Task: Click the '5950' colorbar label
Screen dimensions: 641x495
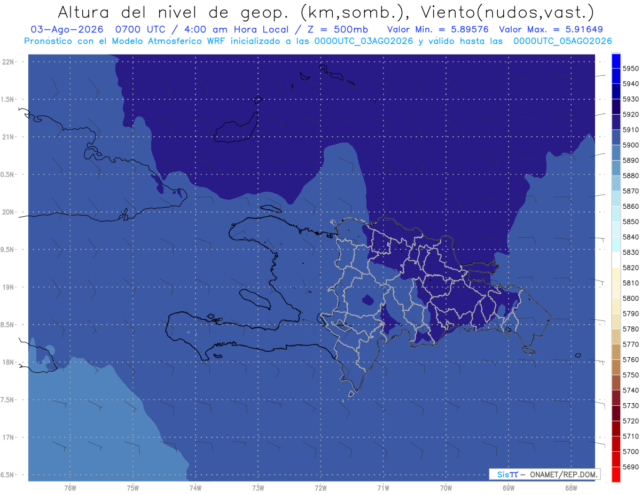Action: tap(630, 68)
